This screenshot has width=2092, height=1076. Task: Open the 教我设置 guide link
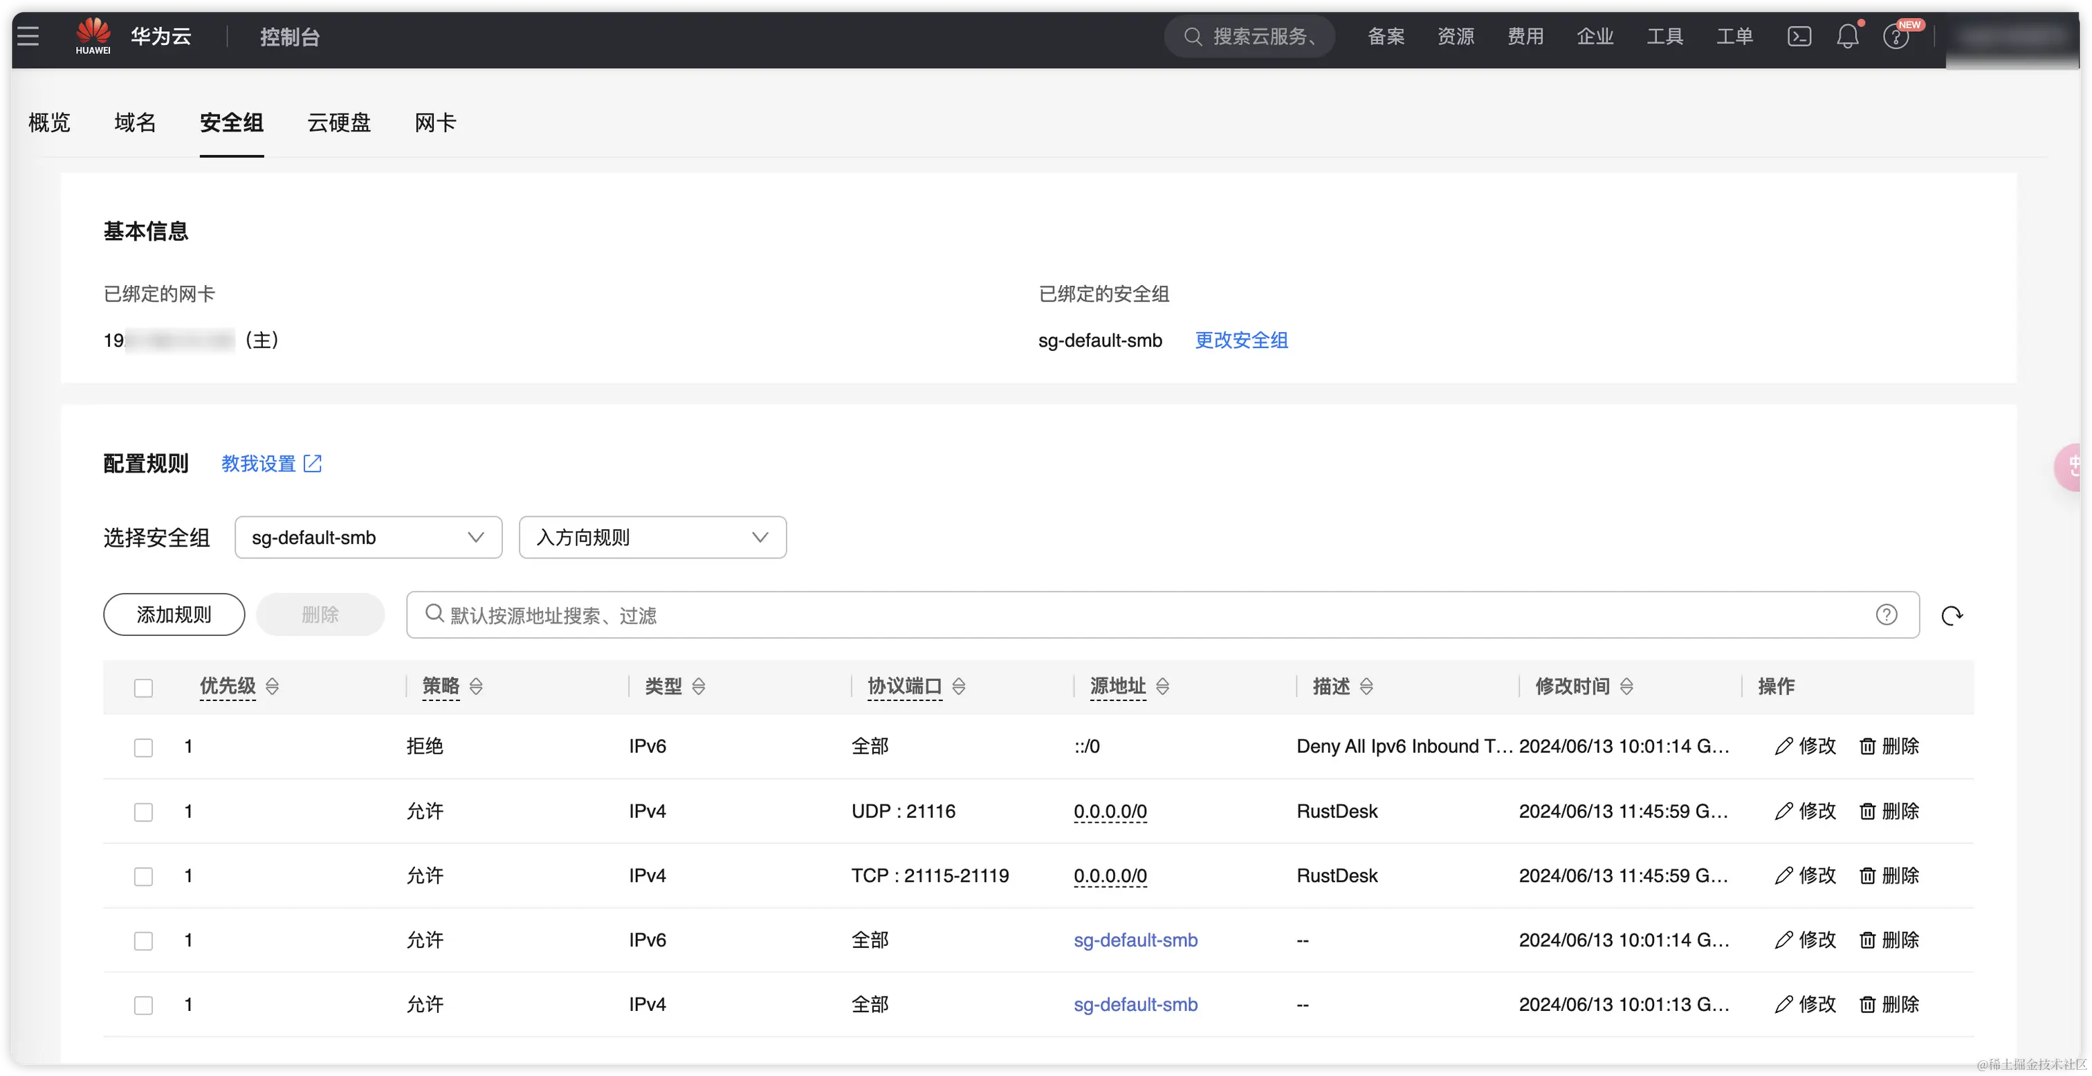[x=258, y=464]
